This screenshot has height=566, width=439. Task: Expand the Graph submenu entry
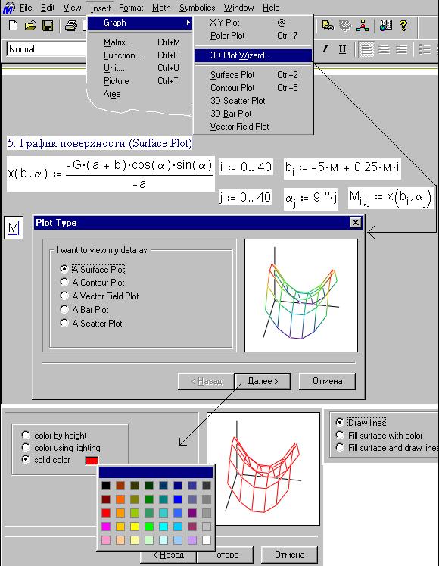140,23
